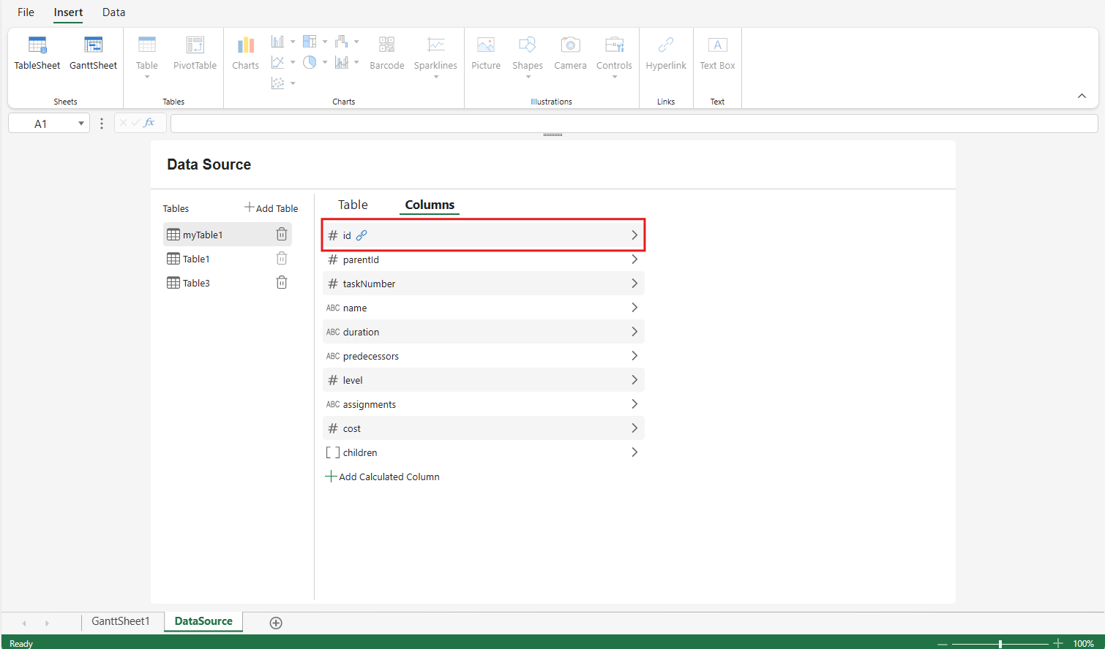Click the Hyperlink ribbon button

(x=666, y=54)
